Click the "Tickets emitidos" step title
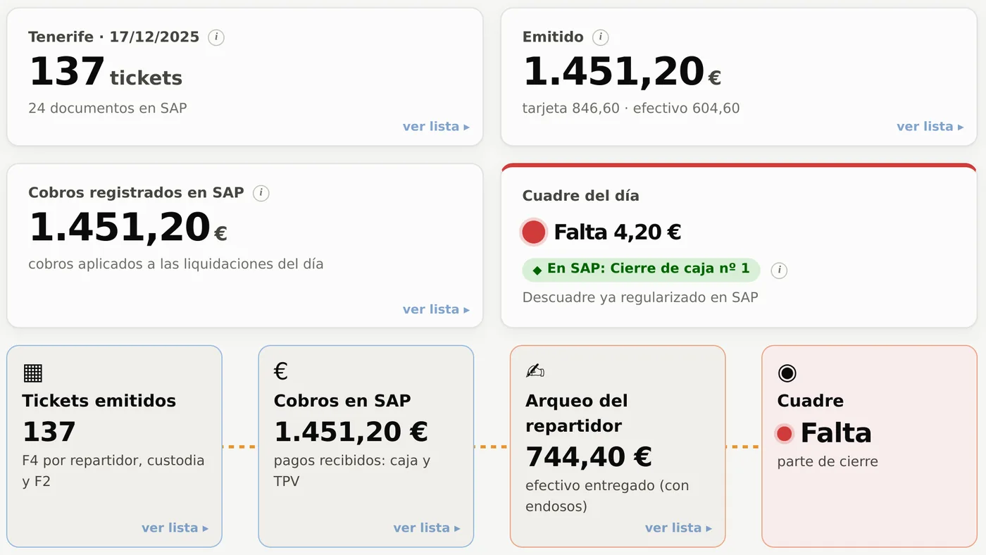This screenshot has height=555, width=986. (99, 401)
